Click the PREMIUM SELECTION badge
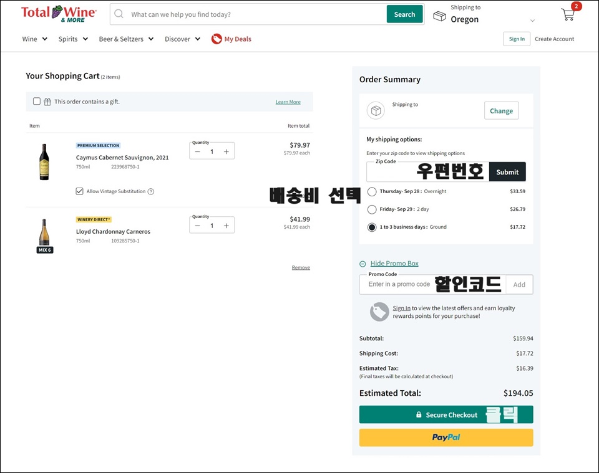The width and height of the screenshot is (599, 473). click(x=98, y=145)
